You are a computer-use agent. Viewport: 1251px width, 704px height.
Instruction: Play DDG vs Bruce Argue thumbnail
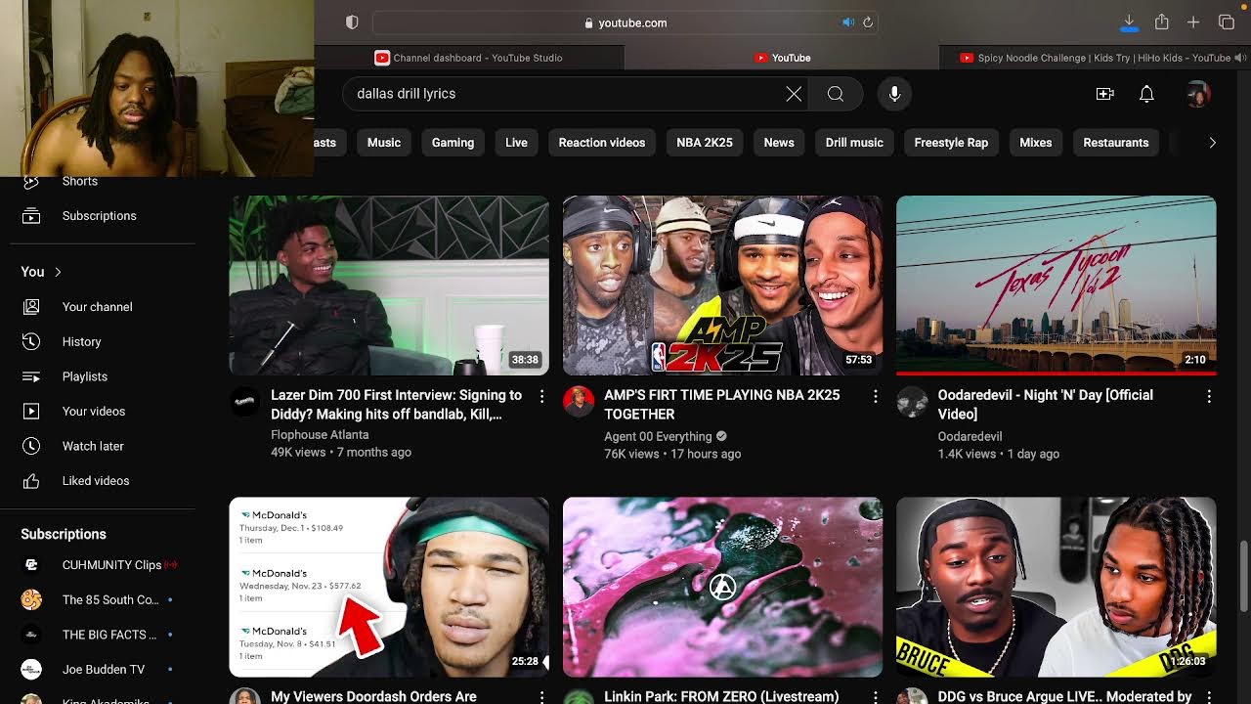[x=1056, y=587]
